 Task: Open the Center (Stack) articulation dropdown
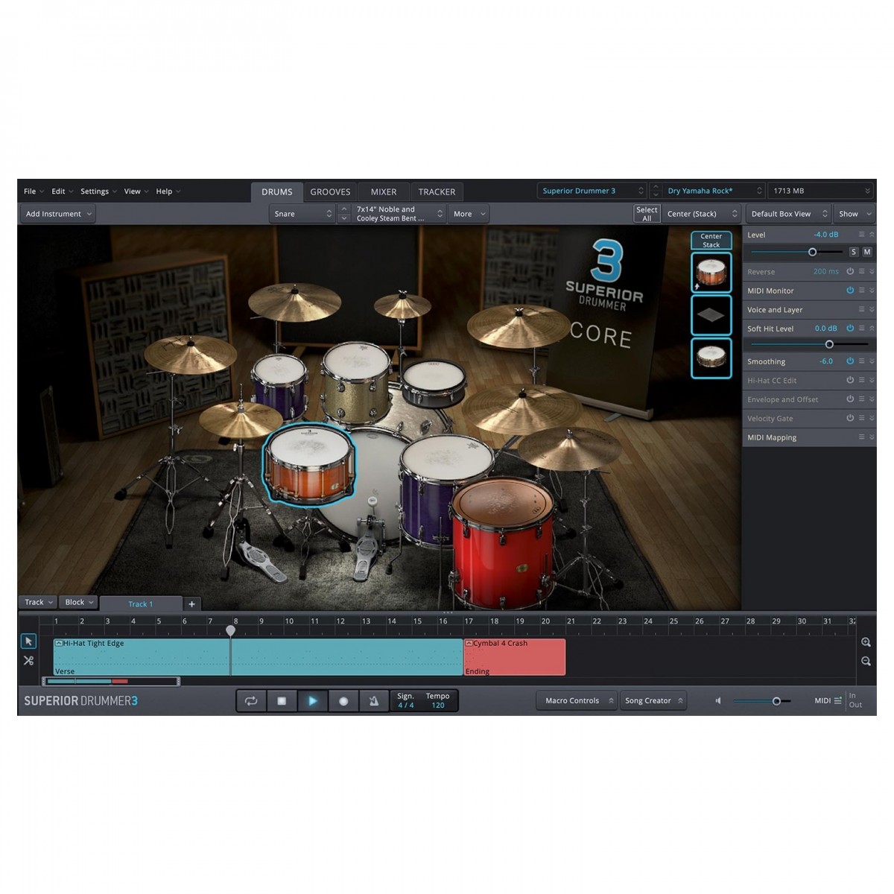click(x=699, y=214)
